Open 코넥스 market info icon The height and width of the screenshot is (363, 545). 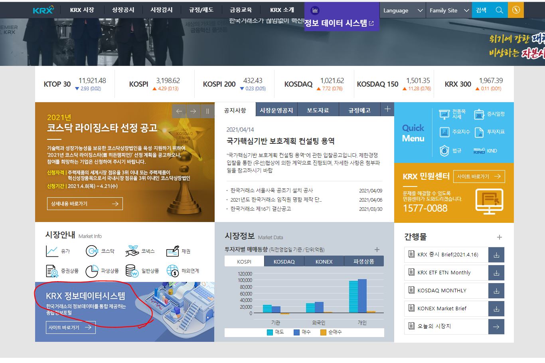point(132,251)
